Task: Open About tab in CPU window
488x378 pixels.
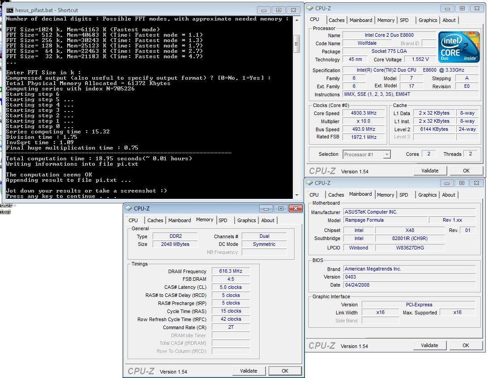Action: pyautogui.click(x=449, y=20)
